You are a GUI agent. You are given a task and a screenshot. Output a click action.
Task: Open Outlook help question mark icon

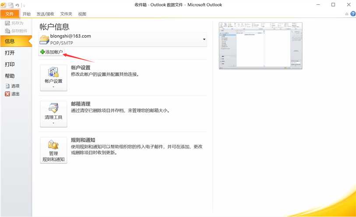click(x=353, y=14)
